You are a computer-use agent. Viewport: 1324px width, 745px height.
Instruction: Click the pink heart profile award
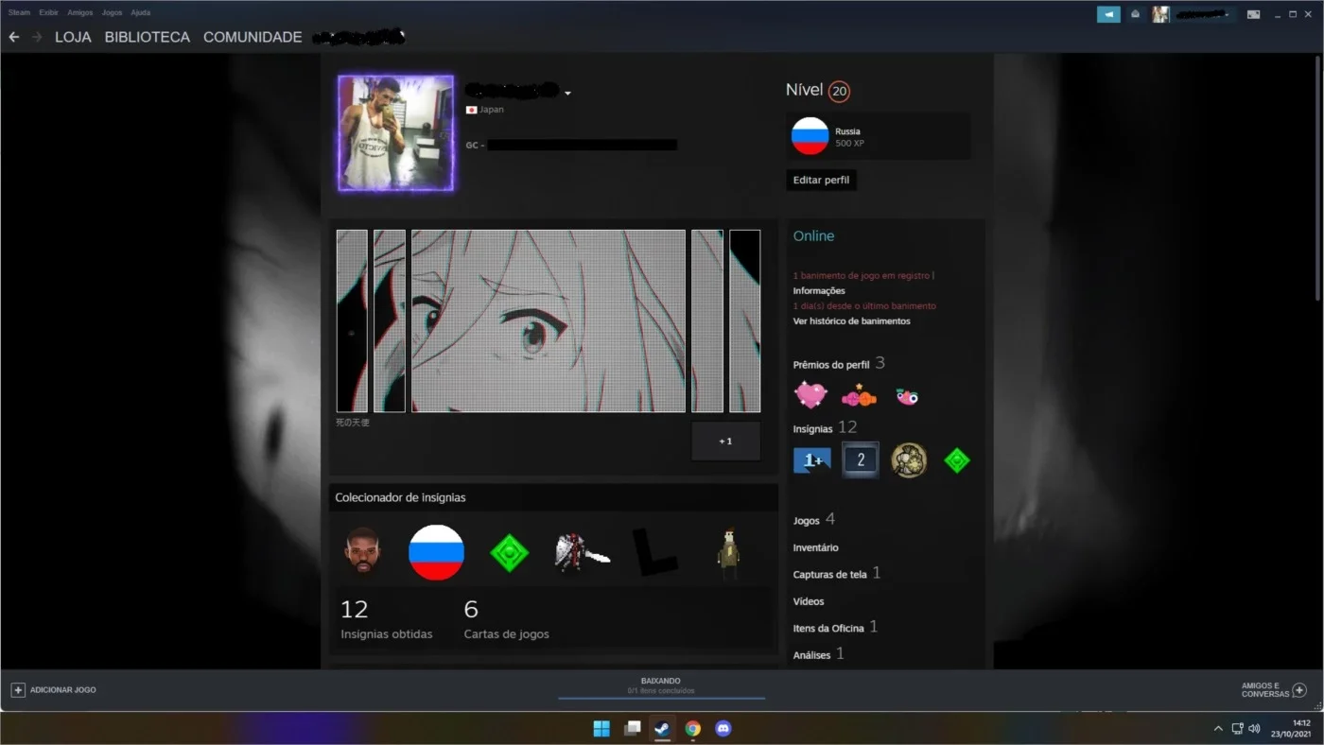click(x=810, y=394)
